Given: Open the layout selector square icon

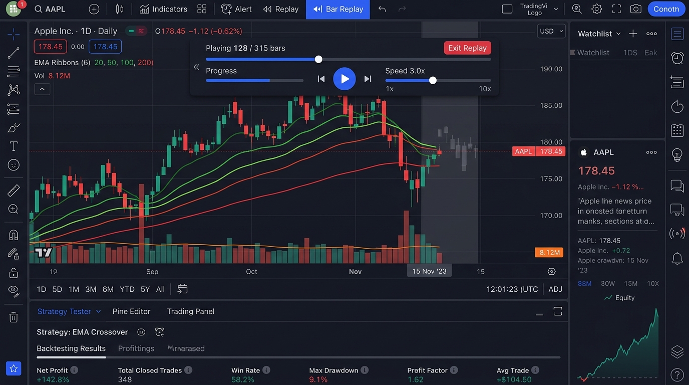Looking at the screenshot, I should tap(507, 9).
